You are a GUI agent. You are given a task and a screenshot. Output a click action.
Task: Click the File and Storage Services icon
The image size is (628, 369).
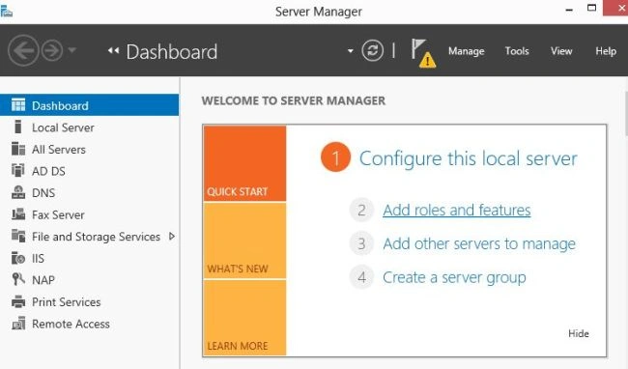click(x=18, y=236)
